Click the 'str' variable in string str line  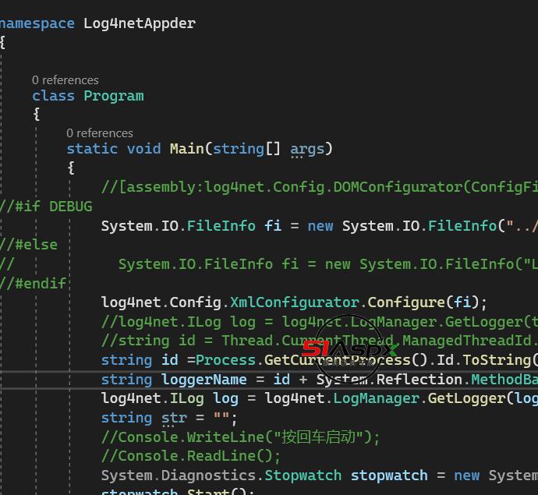point(175,418)
